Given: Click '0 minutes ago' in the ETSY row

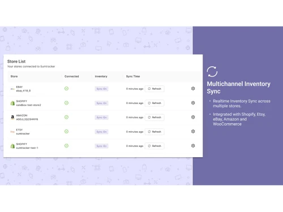Looking at the screenshot, I should pyautogui.click(x=135, y=132).
